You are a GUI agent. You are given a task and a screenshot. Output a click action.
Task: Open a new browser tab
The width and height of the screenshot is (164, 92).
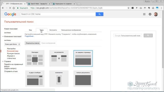tap(79, 4)
